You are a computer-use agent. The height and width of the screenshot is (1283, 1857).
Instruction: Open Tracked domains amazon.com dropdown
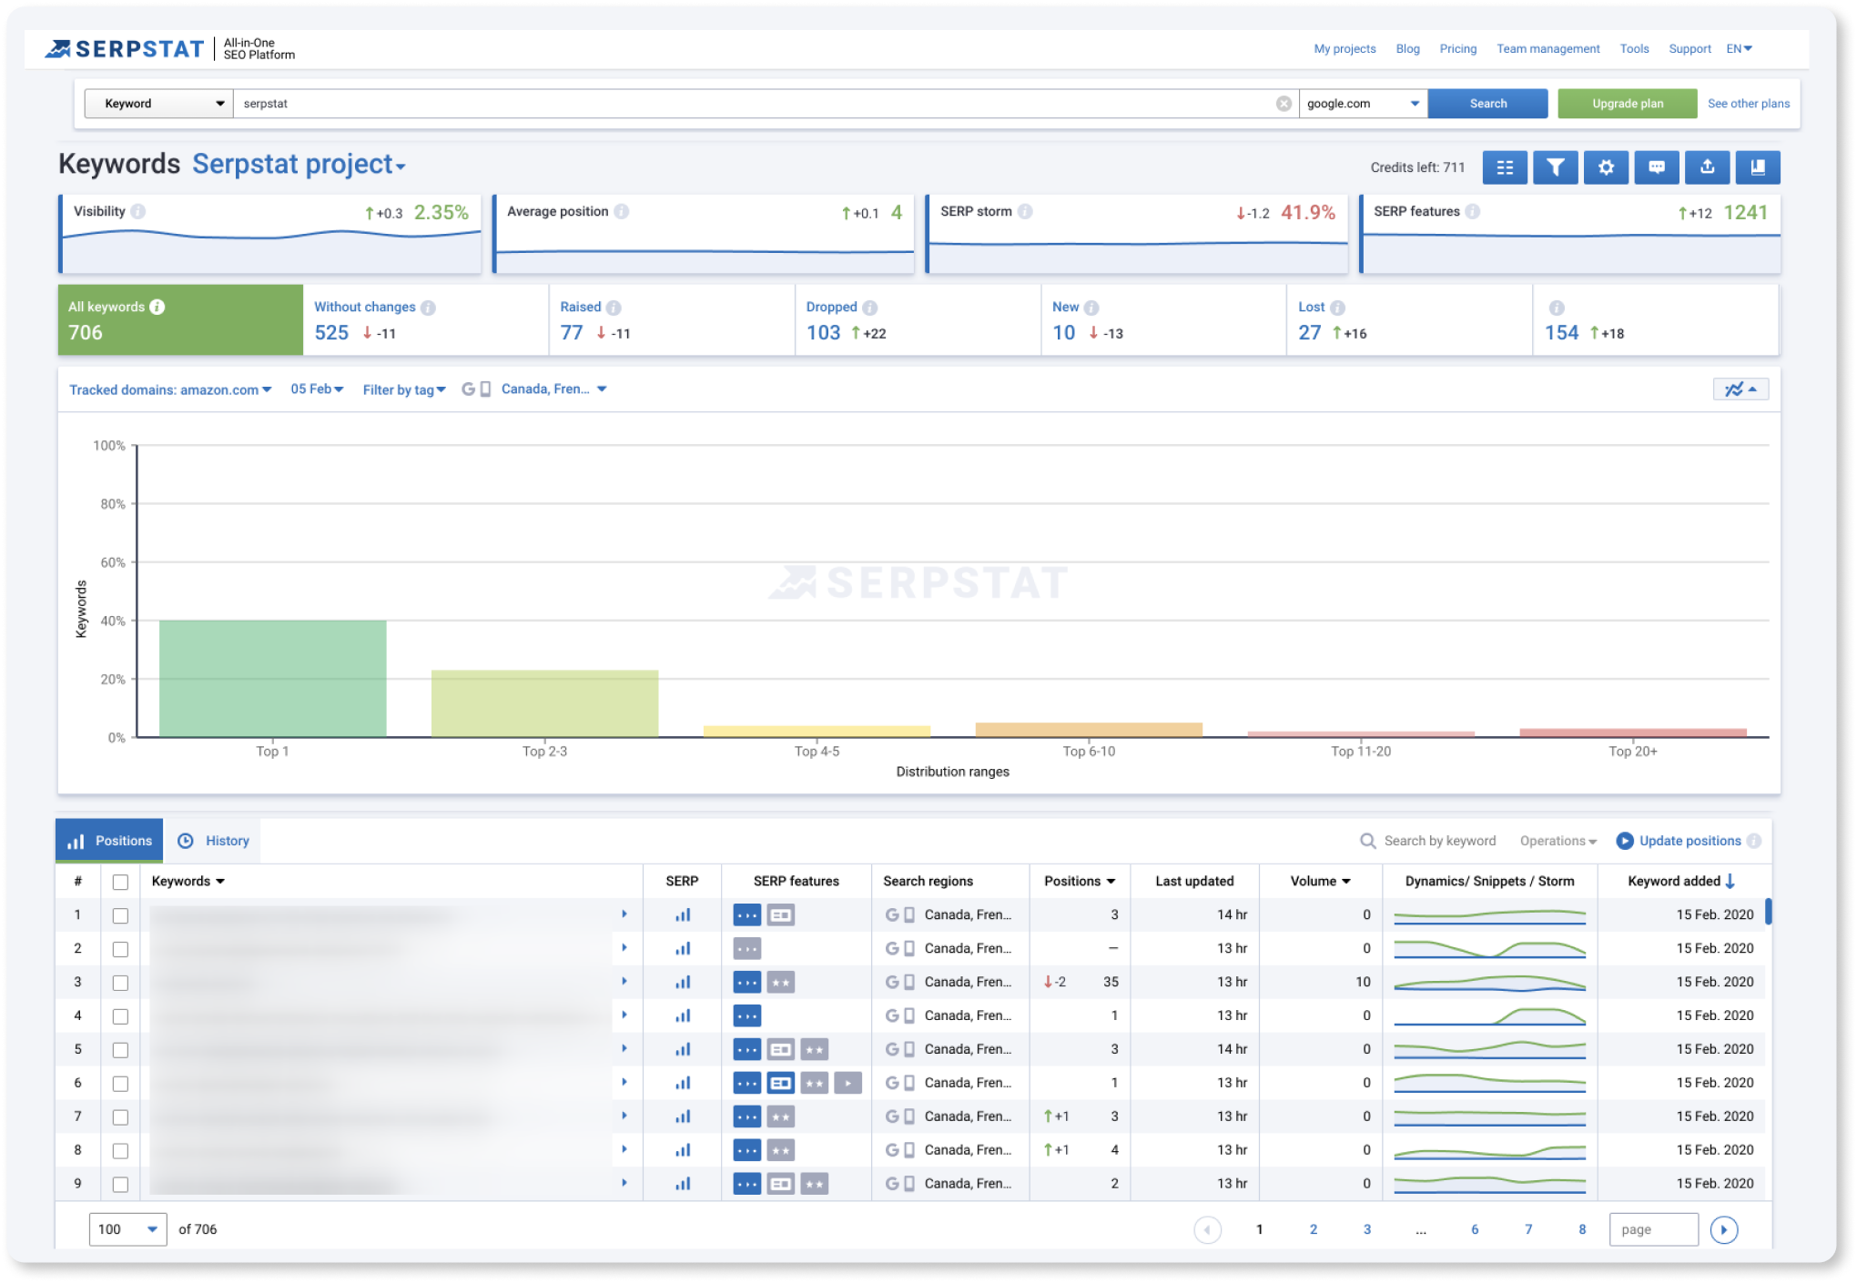point(170,389)
